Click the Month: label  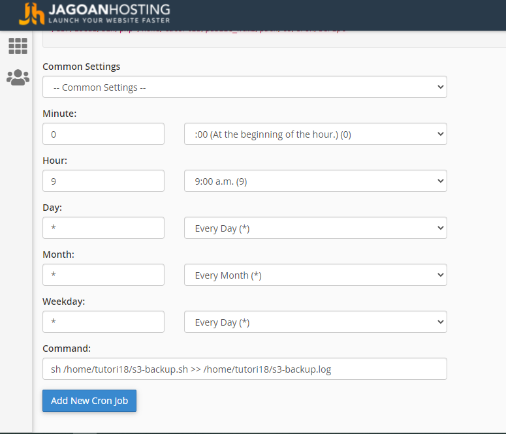tap(58, 255)
